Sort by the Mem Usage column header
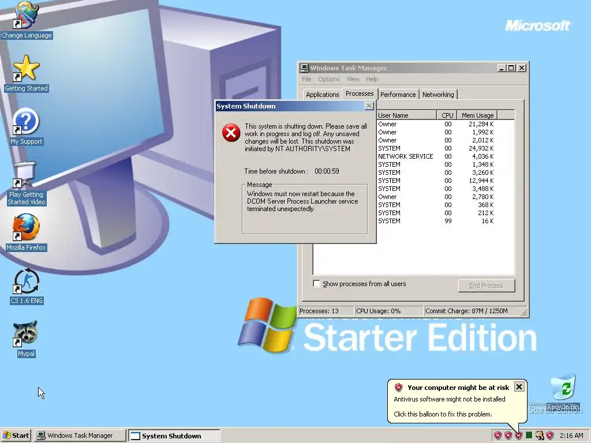The height and width of the screenshot is (443, 591). (477, 115)
